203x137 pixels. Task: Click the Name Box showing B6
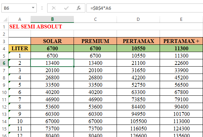click(19, 8)
